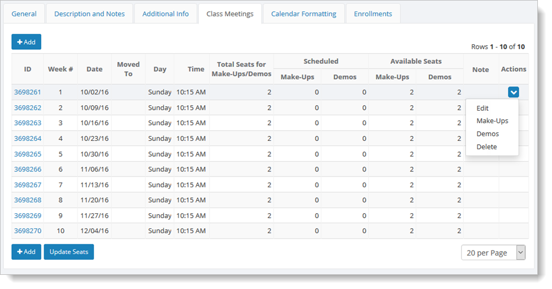552x289 pixels.
Task: Click the bottom Add button
Action: [26, 252]
